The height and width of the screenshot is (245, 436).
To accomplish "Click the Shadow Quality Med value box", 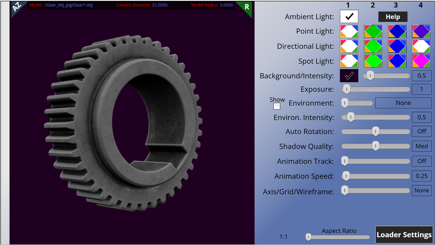I will point(422,146).
